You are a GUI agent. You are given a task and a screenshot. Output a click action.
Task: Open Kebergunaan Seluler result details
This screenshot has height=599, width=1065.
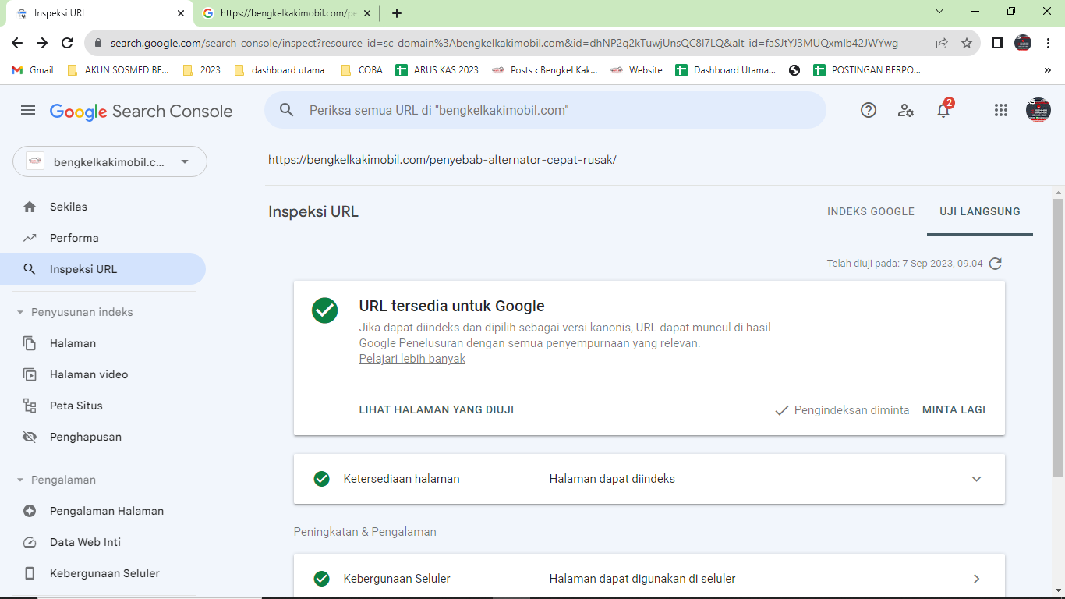coord(649,579)
